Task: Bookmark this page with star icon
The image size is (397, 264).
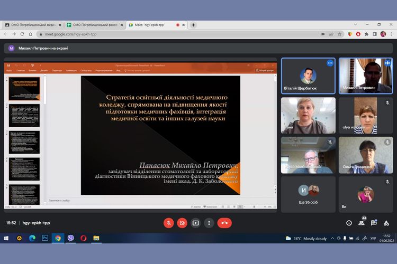Action: coord(339,34)
